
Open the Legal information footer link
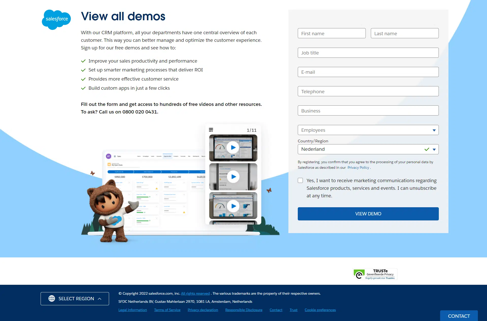(x=133, y=310)
